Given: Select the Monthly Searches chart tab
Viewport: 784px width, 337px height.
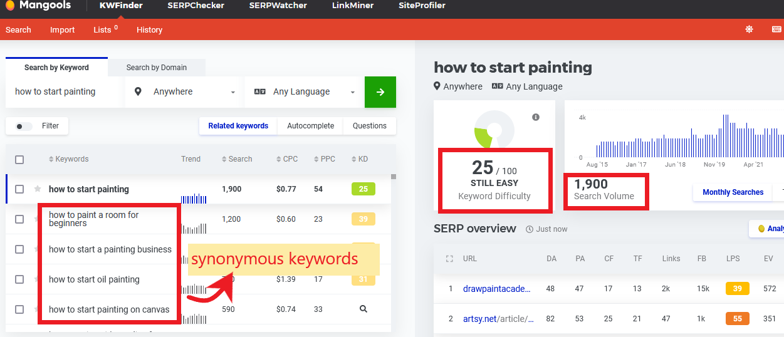Looking at the screenshot, I should [x=733, y=192].
